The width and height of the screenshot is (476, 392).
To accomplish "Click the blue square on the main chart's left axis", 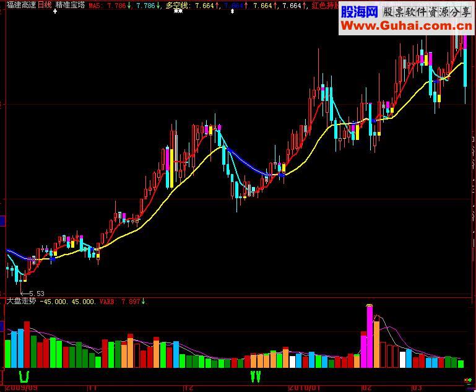I will click(2, 220).
